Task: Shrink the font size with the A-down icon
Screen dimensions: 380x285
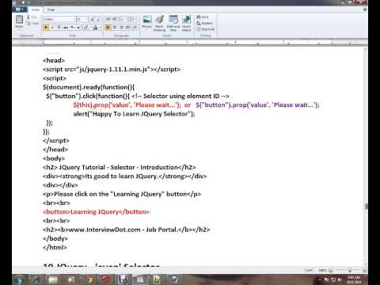Action: (98, 19)
